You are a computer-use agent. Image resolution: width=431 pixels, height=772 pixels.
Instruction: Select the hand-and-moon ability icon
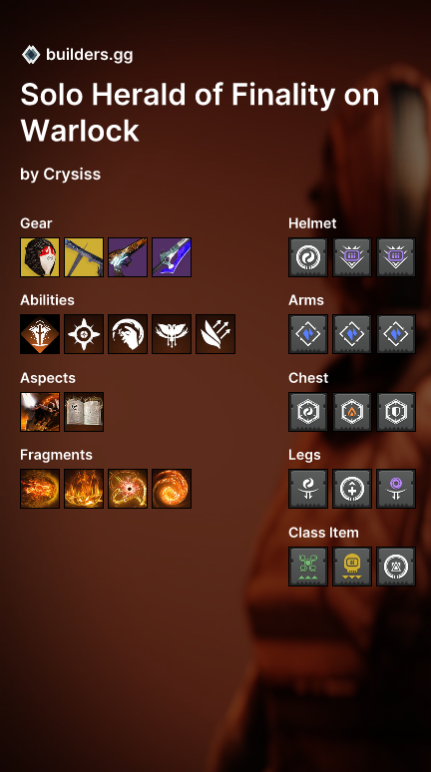(128, 334)
